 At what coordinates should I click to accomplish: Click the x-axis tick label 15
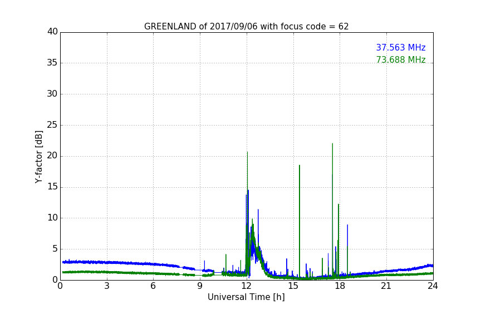click(293, 286)
